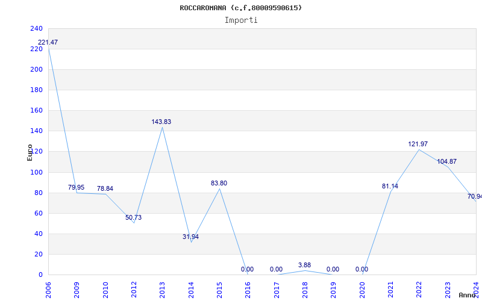
Task: Click the 100 y-axis tick label
Action: [36, 172]
